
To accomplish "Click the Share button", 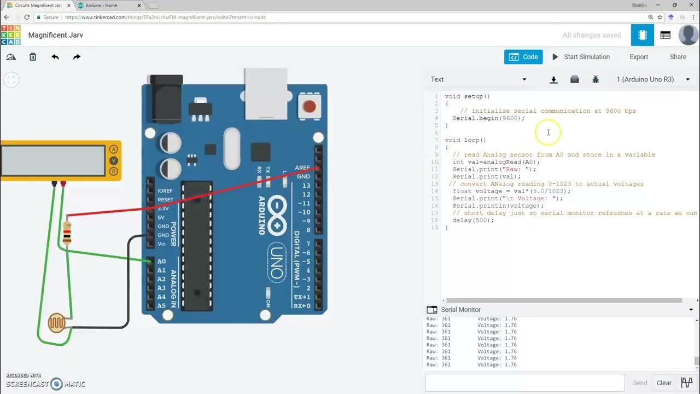I will [678, 57].
